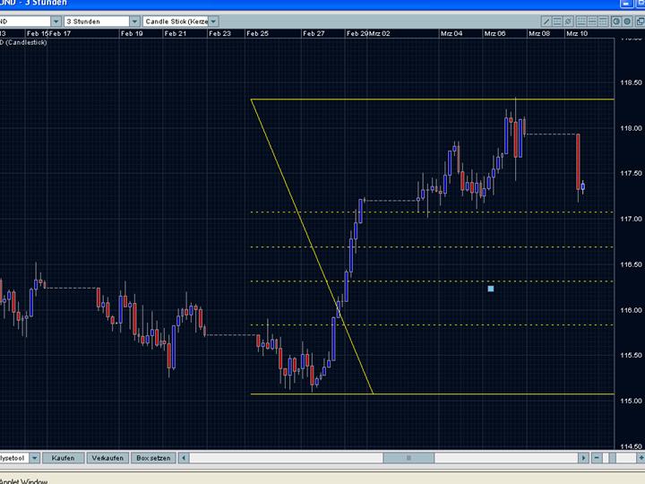
Task: Click the table view icon next to line tool
Action: 556,21
